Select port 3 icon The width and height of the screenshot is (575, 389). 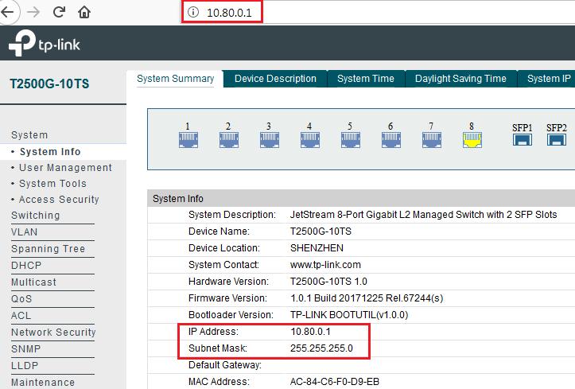(270, 140)
